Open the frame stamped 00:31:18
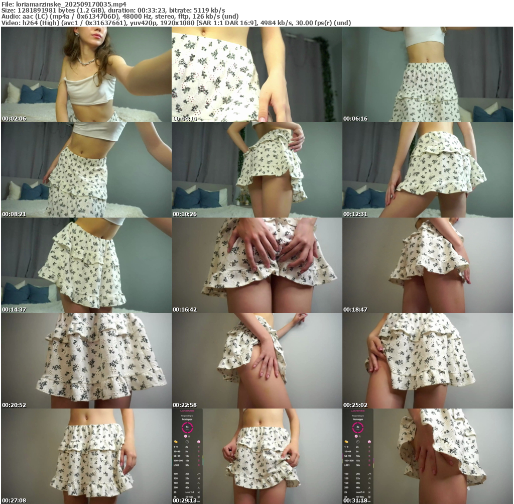Image resolution: width=514 pixels, height=504 pixels. click(428, 456)
